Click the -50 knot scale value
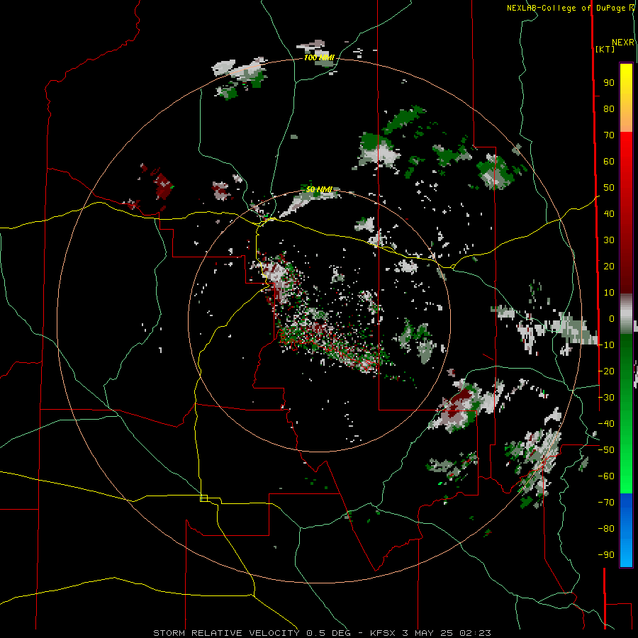Viewport: 638px width, 638px height. pos(606,450)
